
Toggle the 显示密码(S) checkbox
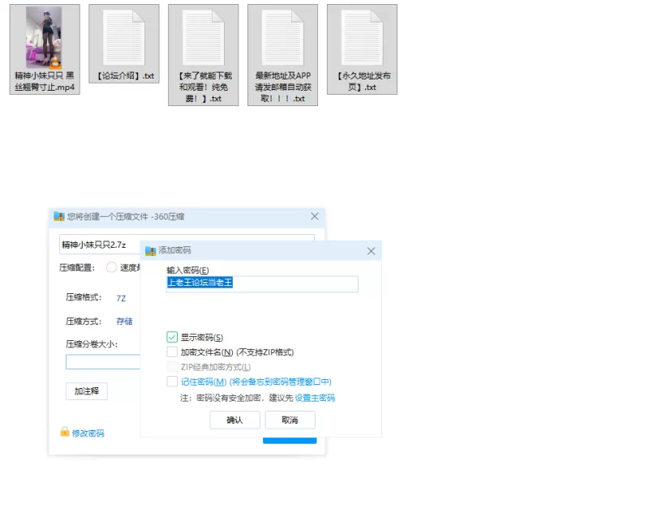[172, 337]
